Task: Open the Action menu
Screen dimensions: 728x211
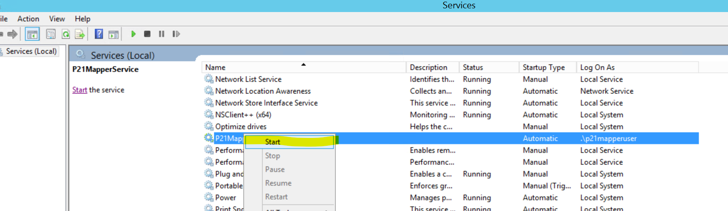Action: point(28,19)
